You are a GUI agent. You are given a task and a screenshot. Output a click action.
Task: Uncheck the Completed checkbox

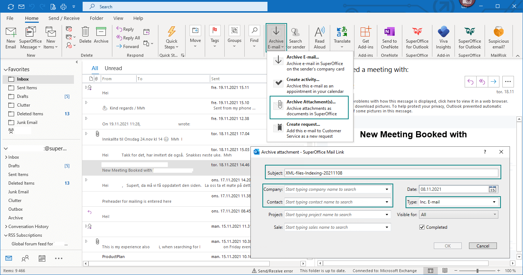[x=422, y=227]
